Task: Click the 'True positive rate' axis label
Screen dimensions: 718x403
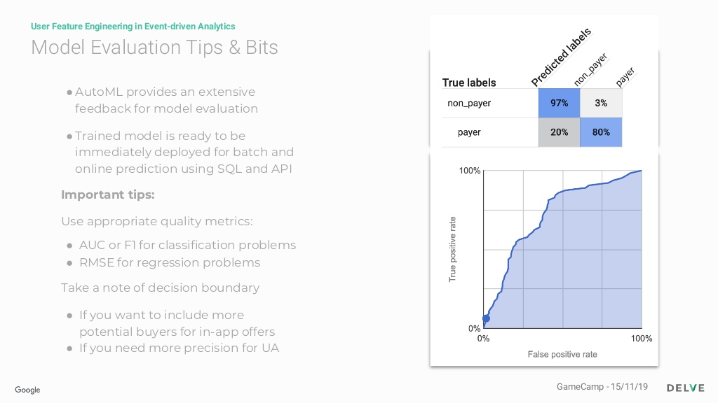Action: 452,250
